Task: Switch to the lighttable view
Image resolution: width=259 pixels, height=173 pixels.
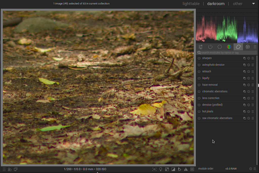Action: click(x=191, y=4)
